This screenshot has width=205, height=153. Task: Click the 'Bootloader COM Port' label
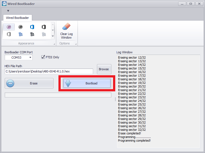(19, 52)
